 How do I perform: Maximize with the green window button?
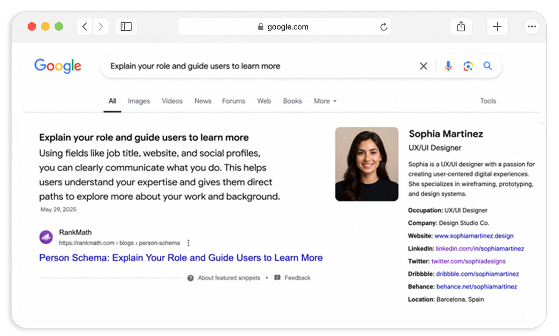[59, 27]
